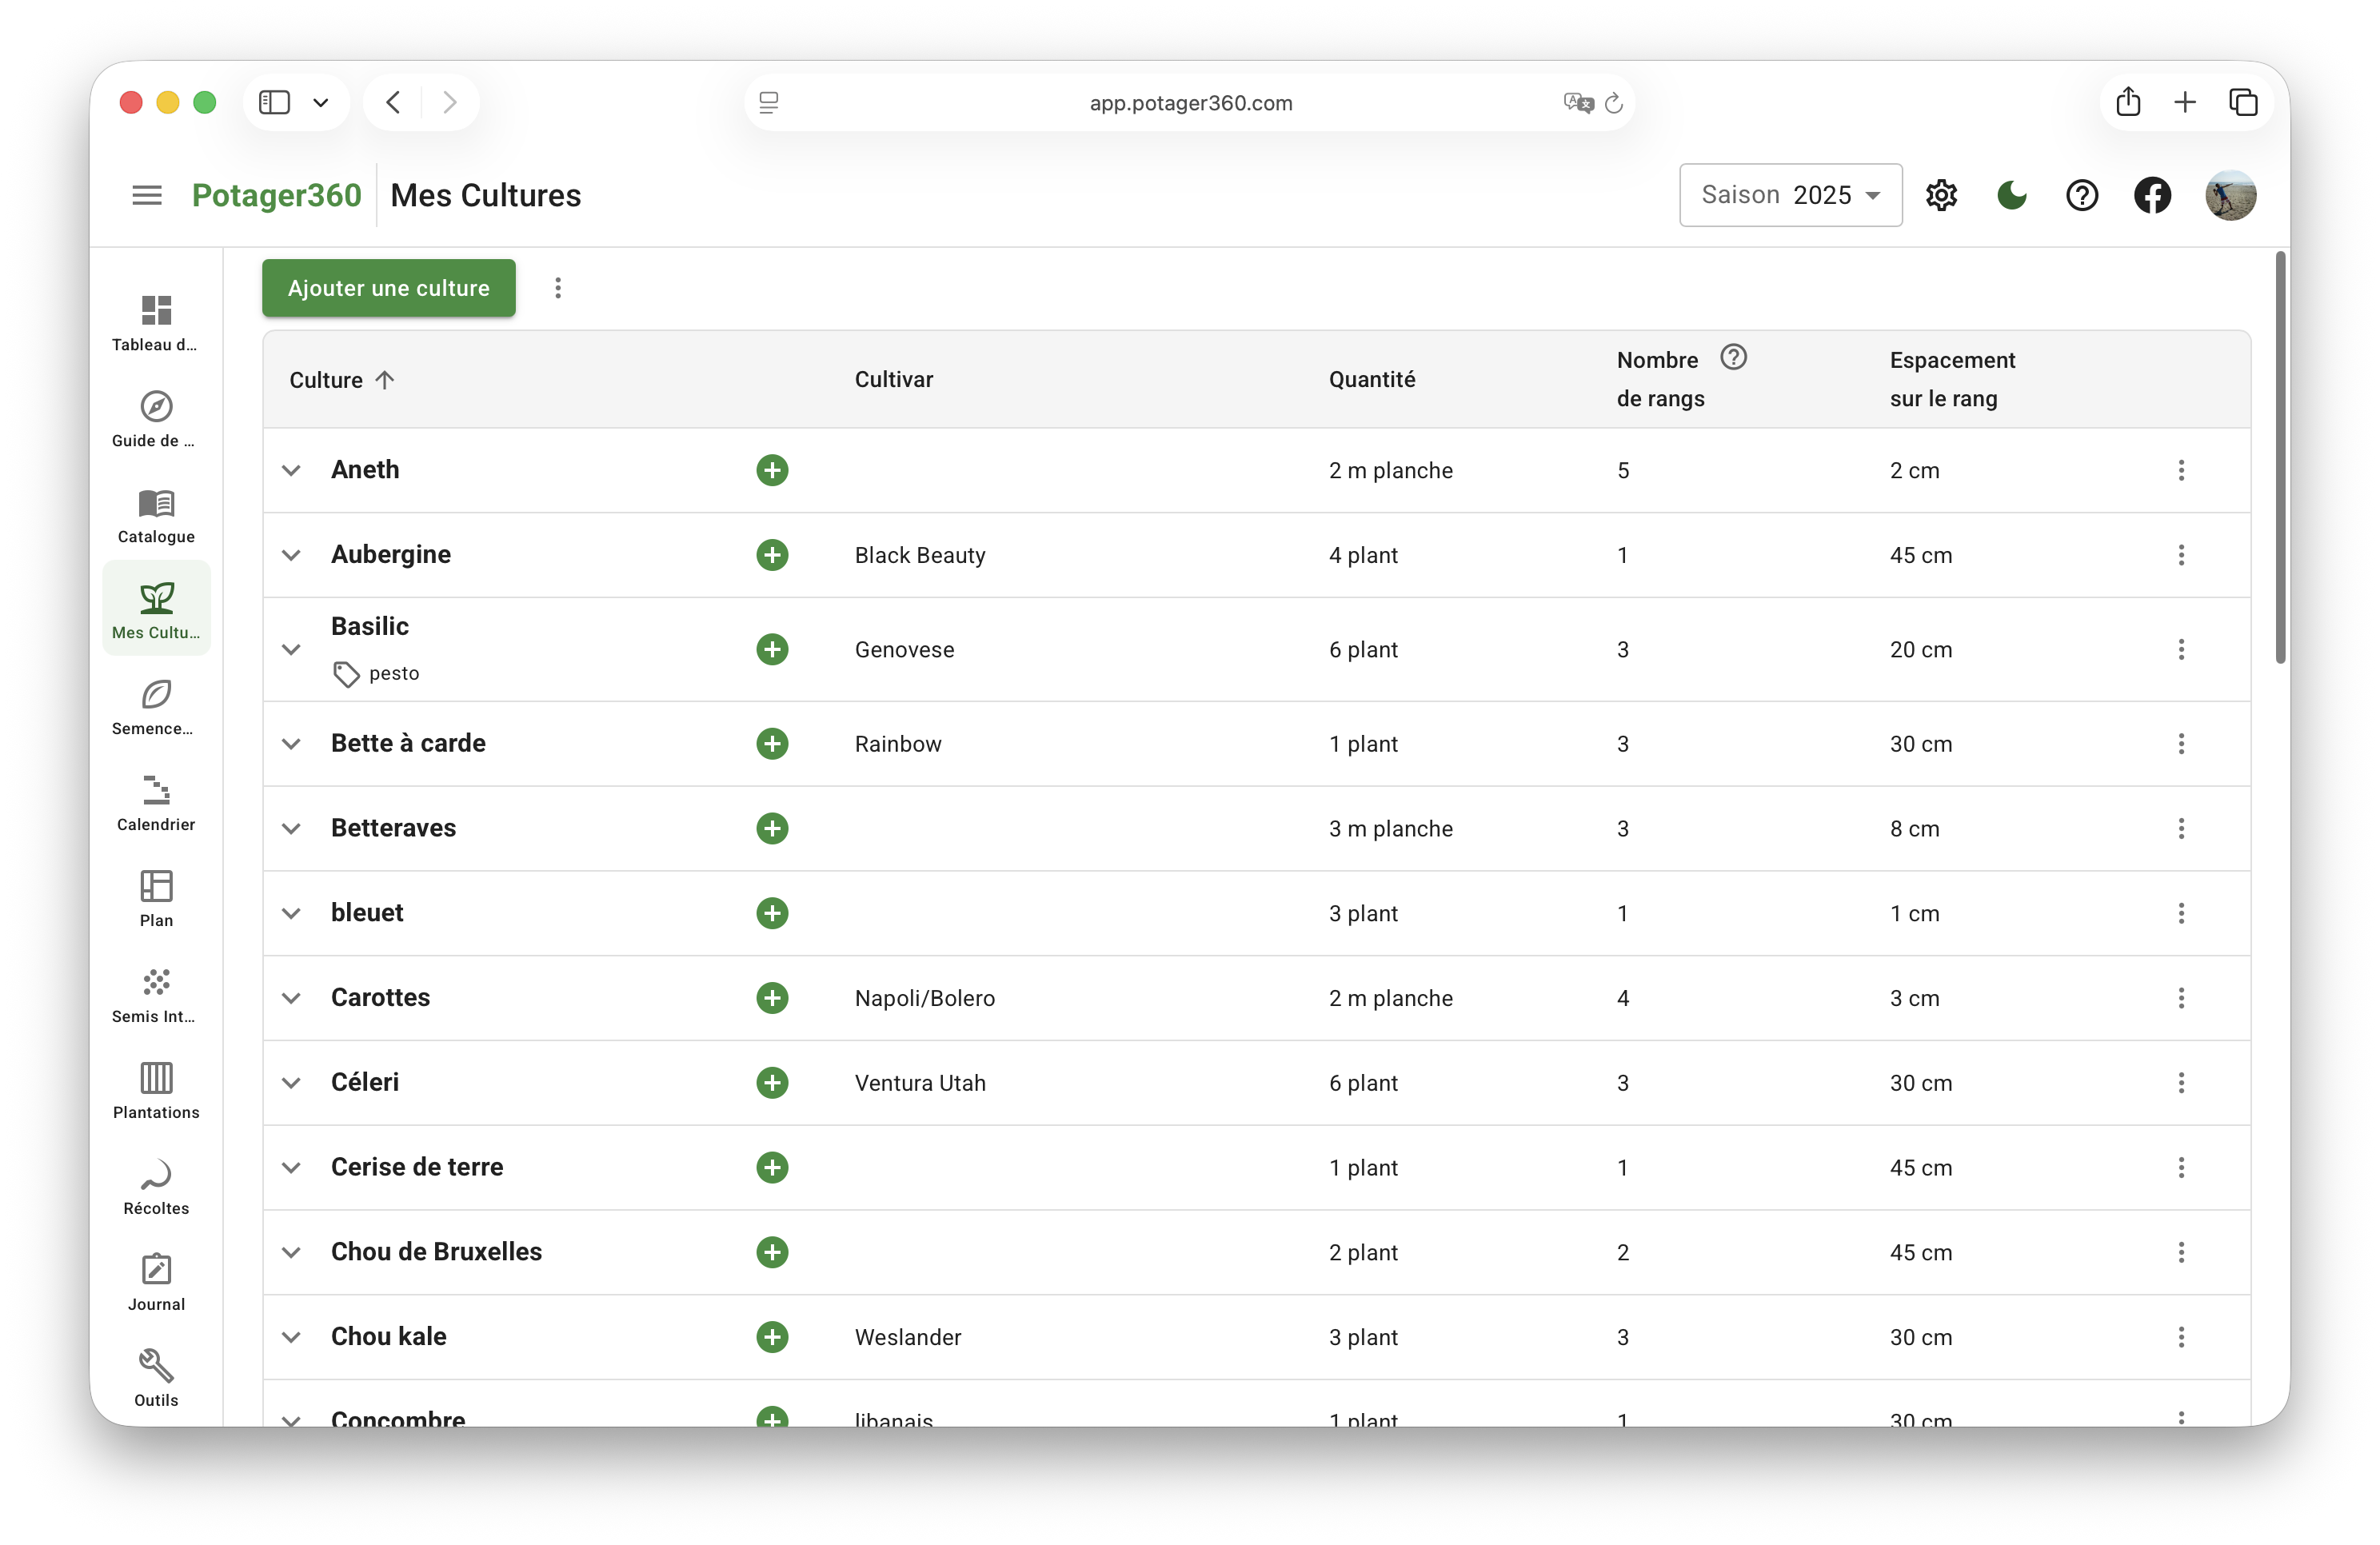Open the Semences sidebar icon
Image resolution: width=2380 pixels, height=1545 pixels.
coord(156,706)
